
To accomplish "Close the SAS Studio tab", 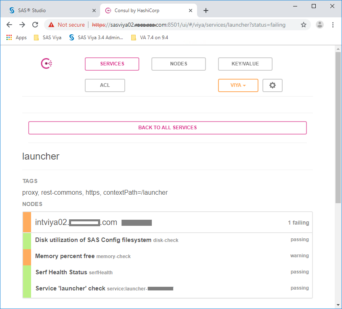I will click(x=94, y=11).
